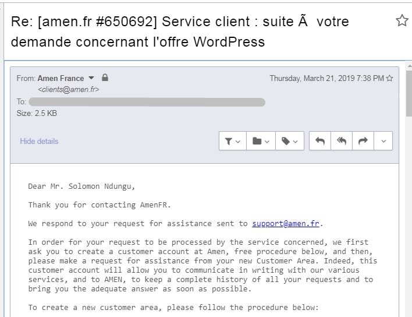
Task: Click the reply all double-arrow icon
Action: point(342,141)
